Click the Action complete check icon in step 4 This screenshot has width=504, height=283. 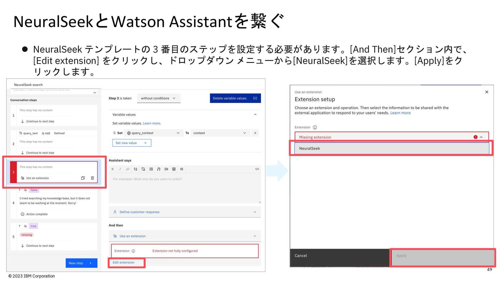(x=23, y=214)
